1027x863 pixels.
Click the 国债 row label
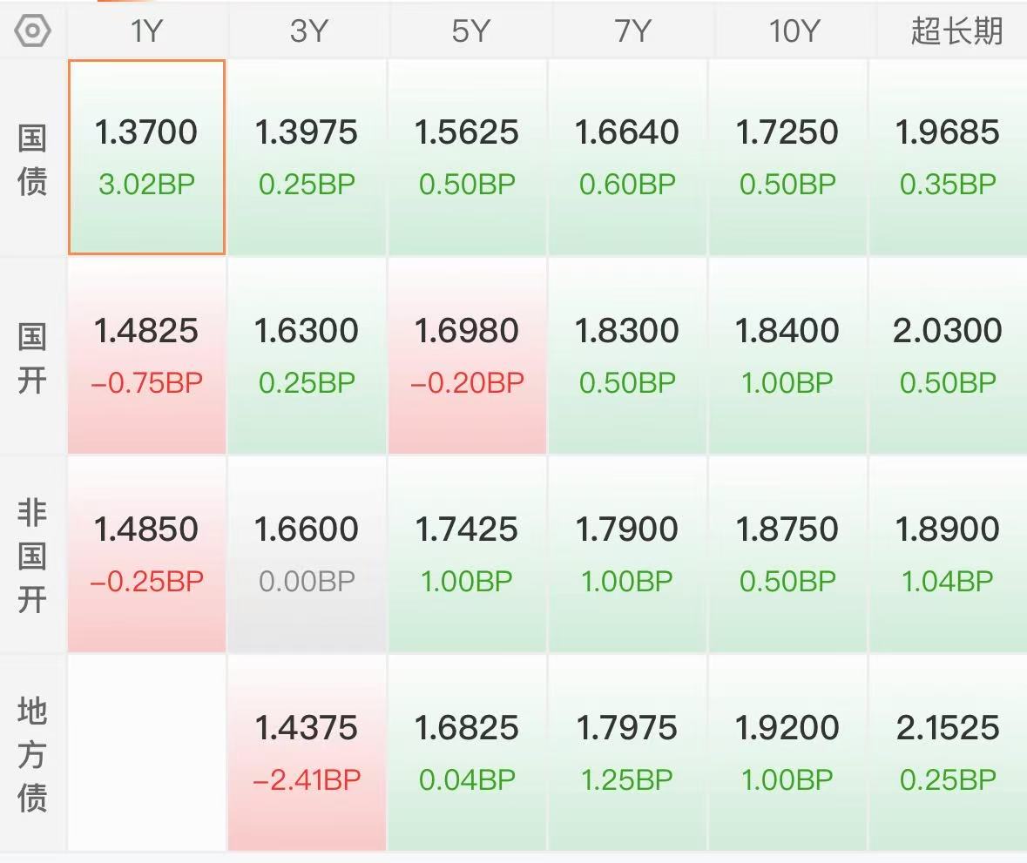point(32,159)
